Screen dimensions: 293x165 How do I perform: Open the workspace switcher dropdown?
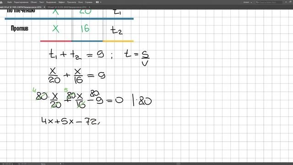pyautogui.click(x=248, y=2)
